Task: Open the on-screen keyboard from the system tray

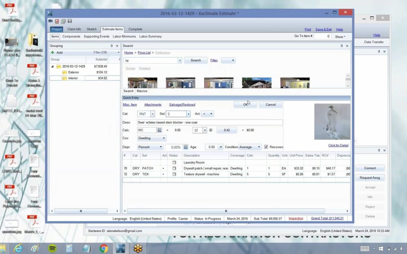Action: click(365, 249)
